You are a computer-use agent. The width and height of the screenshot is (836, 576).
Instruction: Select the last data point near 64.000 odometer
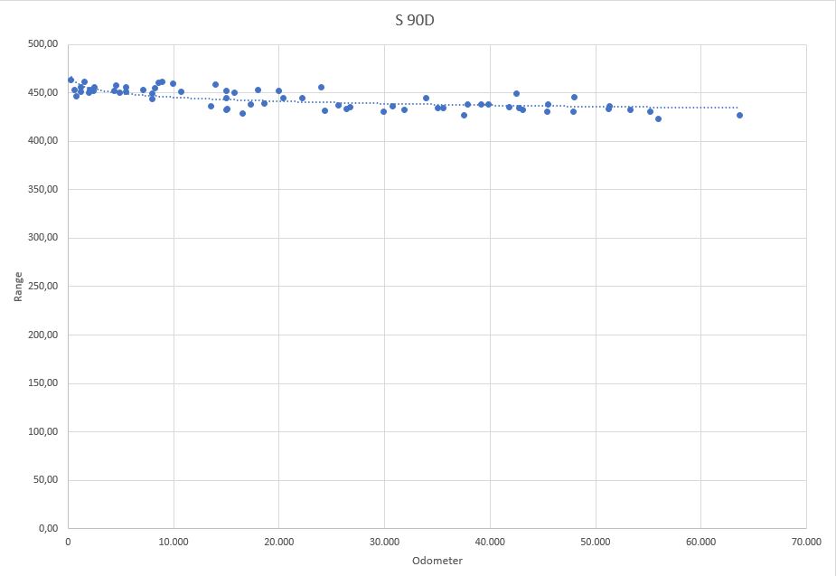(739, 115)
